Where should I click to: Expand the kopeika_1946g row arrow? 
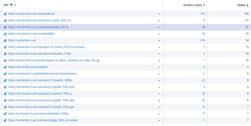(159, 114)
